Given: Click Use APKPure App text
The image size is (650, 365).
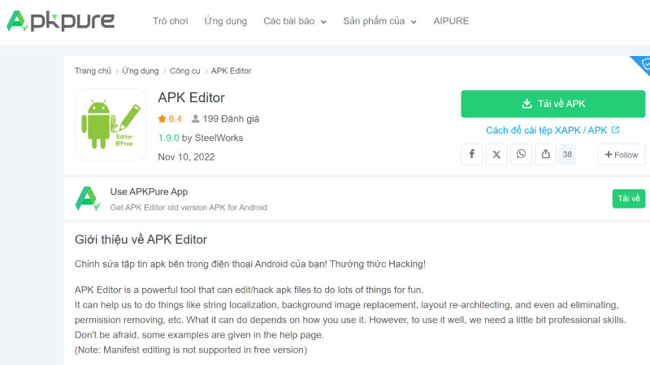Looking at the screenshot, I should (x=149, y=191).
